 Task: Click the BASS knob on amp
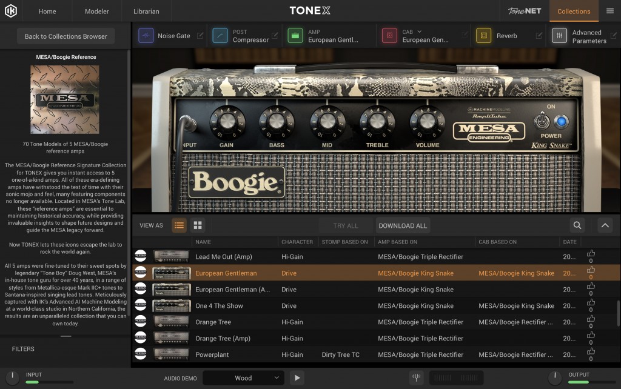tap(277, 122)
